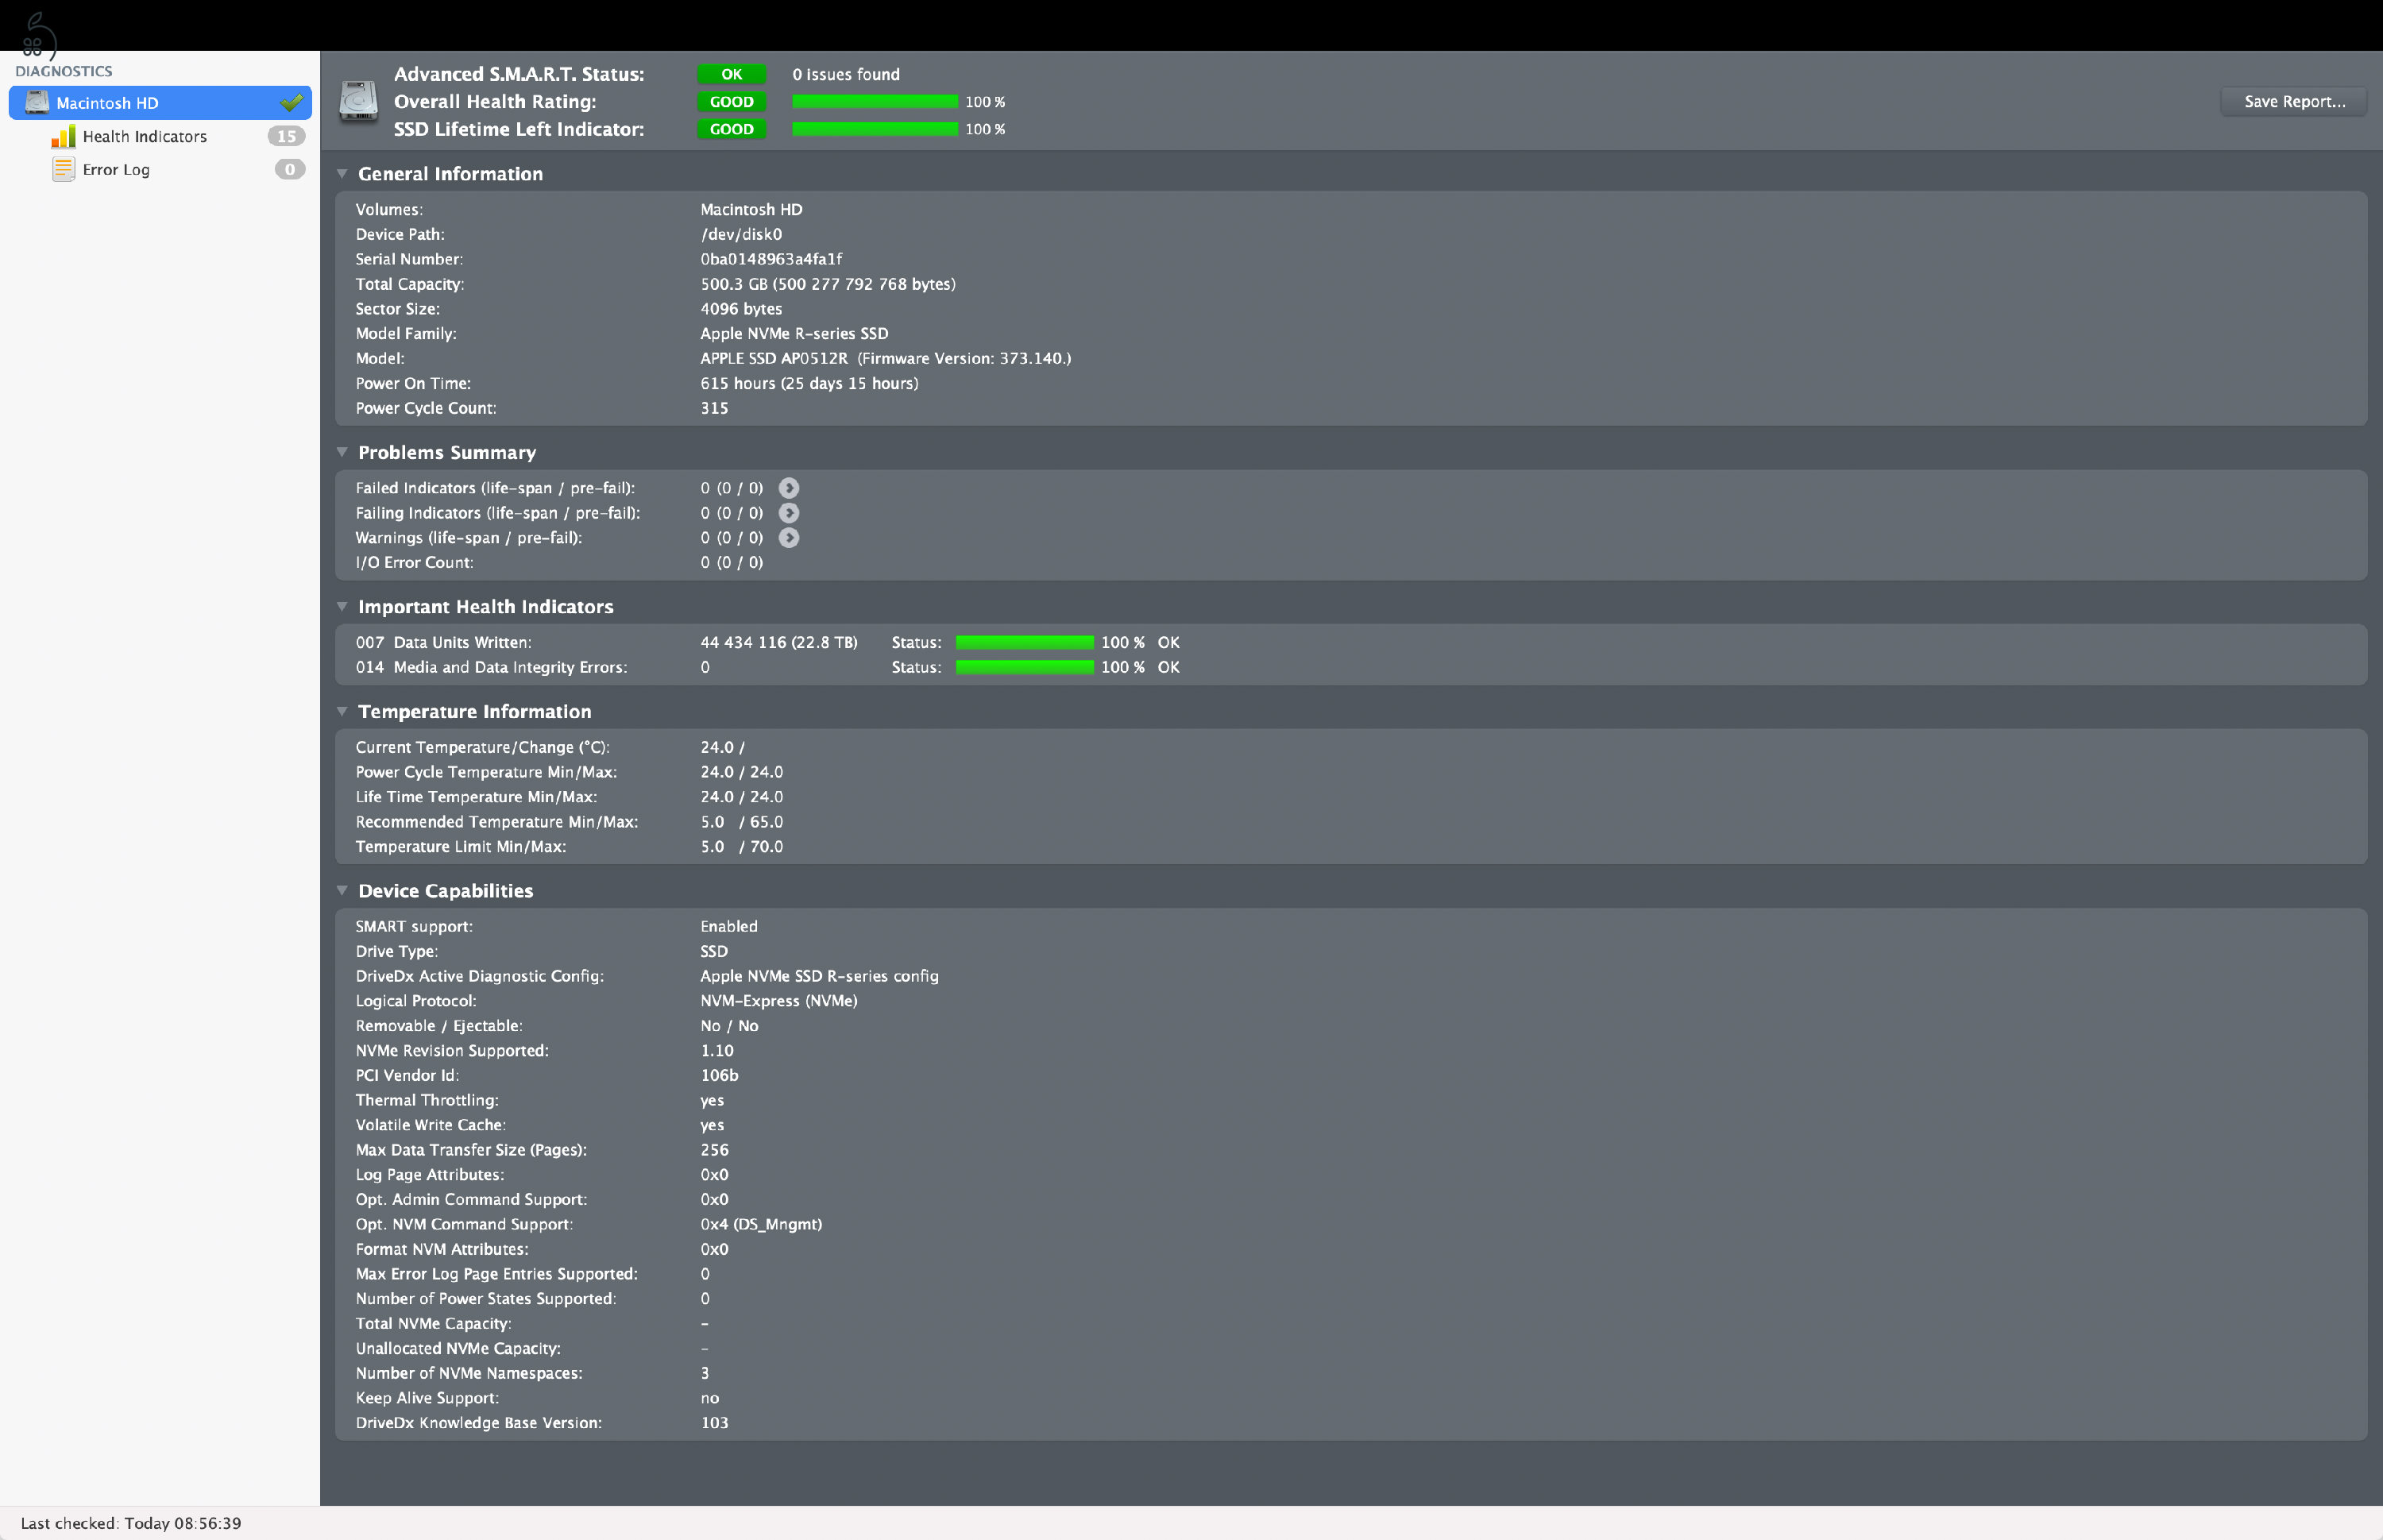Collapse the Temperature Information section
2383x1540 pixels.
click(342, 711)
